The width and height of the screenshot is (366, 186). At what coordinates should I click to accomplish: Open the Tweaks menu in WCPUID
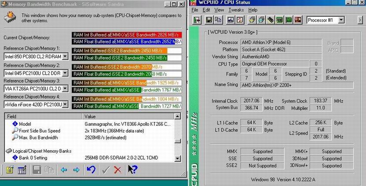[x=236, y=10]
